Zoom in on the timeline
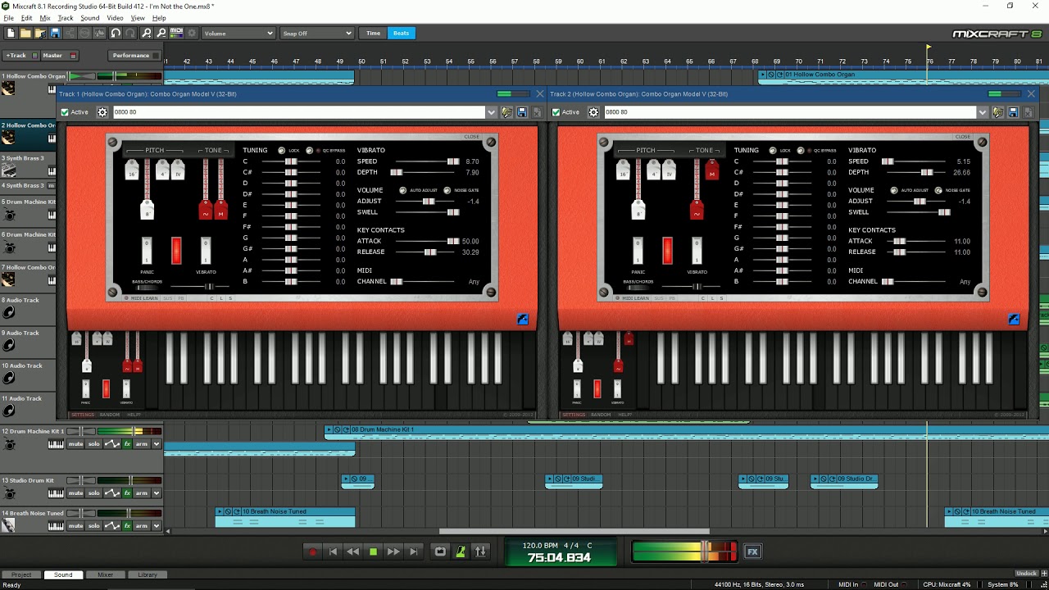The height and width of the screenshot is (590, 1049). [147, 34]
